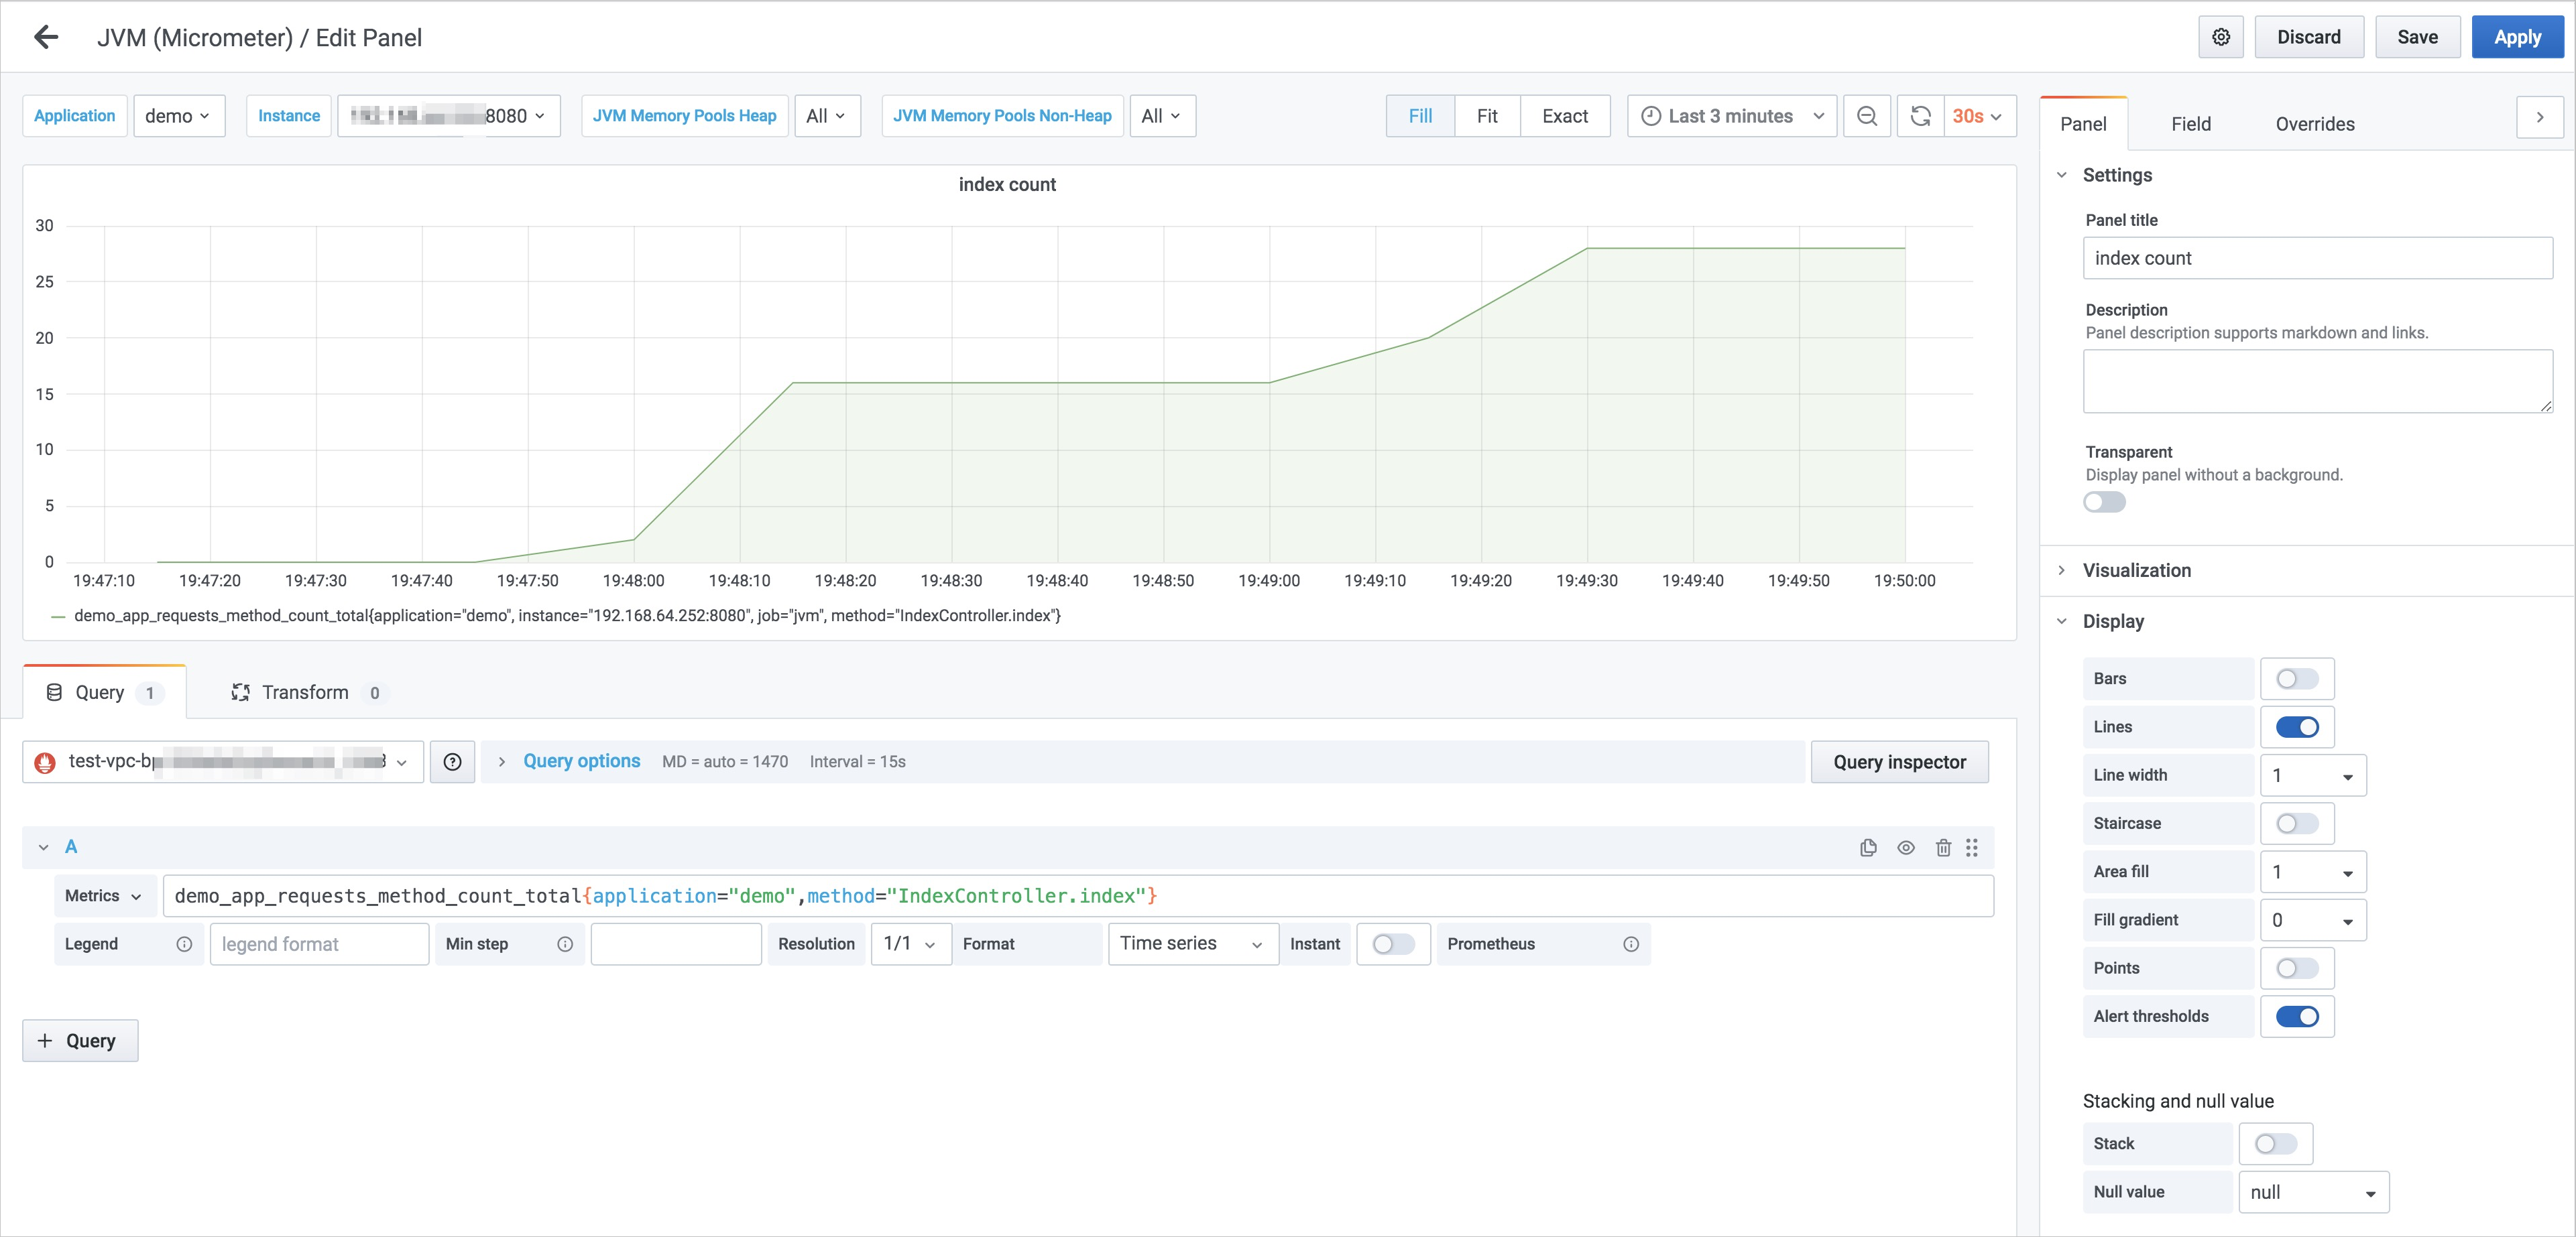Click the clock icon in time picker

point(1651,116)
